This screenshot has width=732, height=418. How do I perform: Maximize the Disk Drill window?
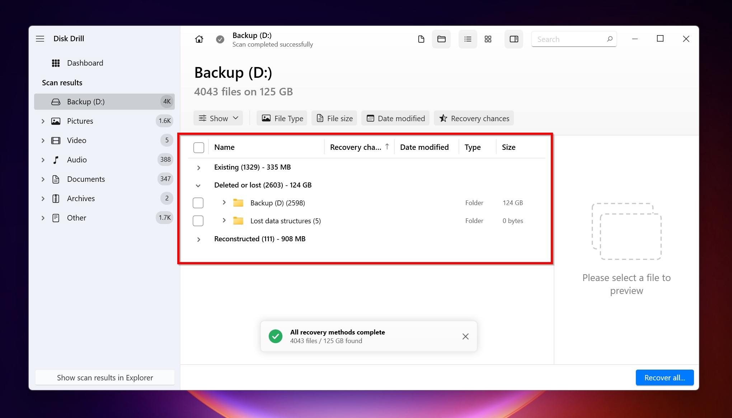(x=660, y=39)
